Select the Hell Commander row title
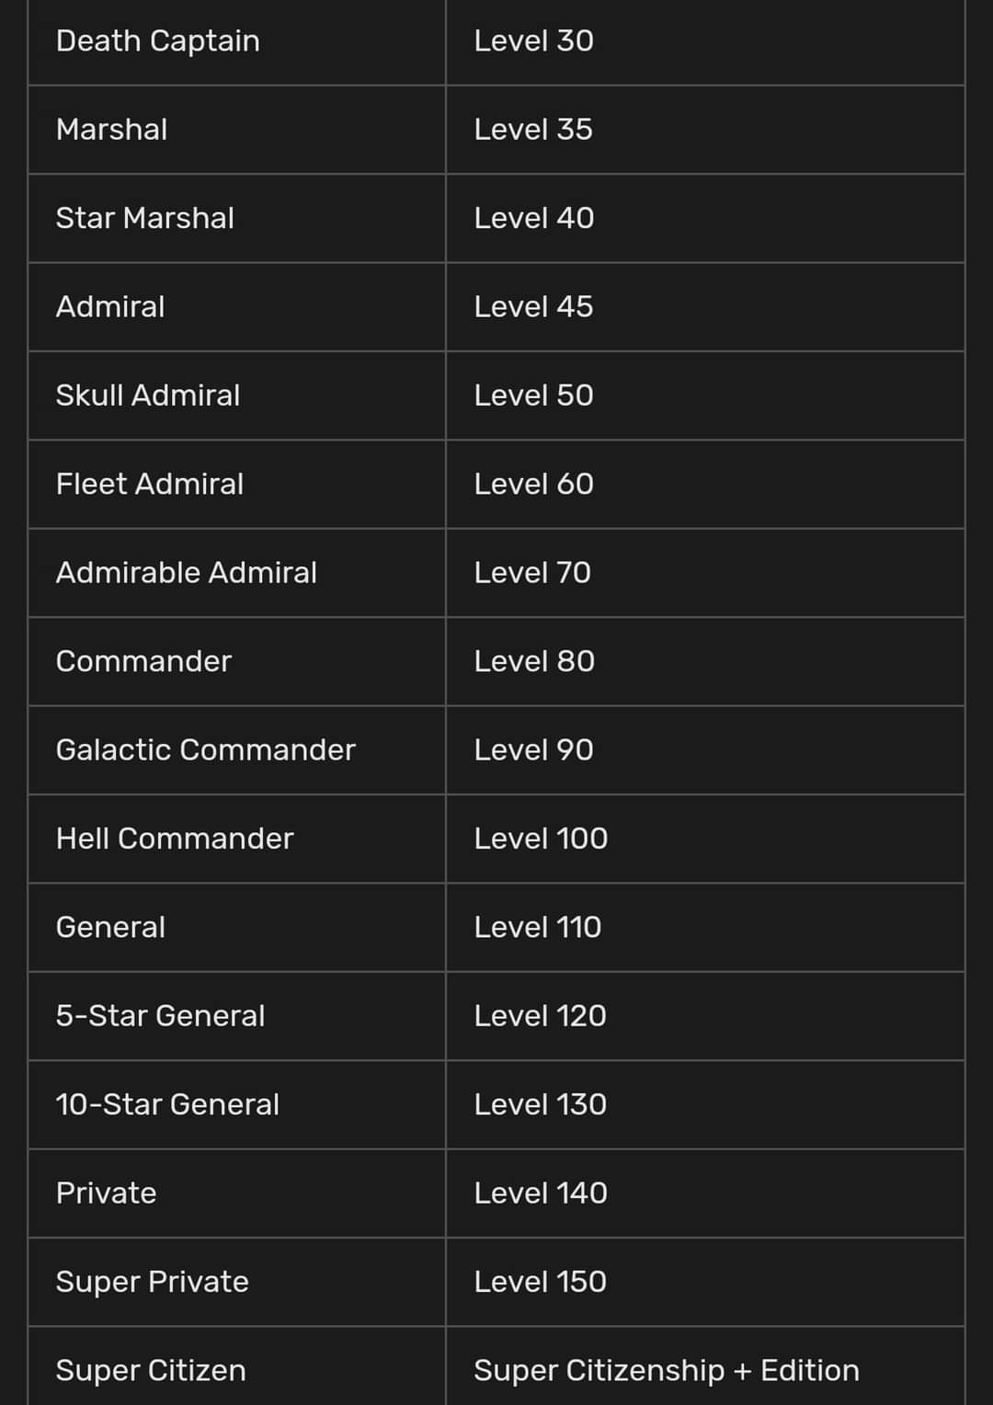993x1405 pixels. [x=174, y=839]
